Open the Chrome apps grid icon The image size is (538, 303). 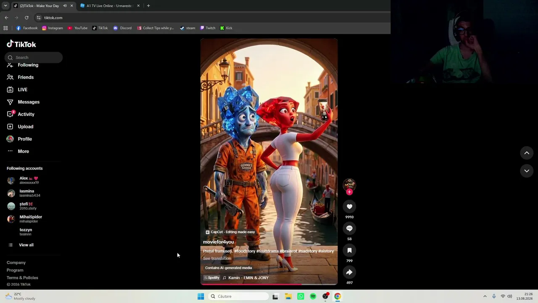click(x=5, y=28)
